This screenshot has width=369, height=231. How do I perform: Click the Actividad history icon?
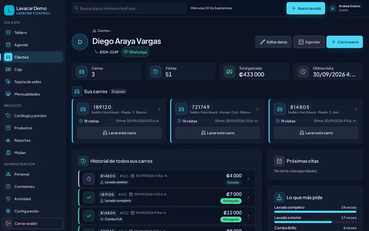point(8,199)
